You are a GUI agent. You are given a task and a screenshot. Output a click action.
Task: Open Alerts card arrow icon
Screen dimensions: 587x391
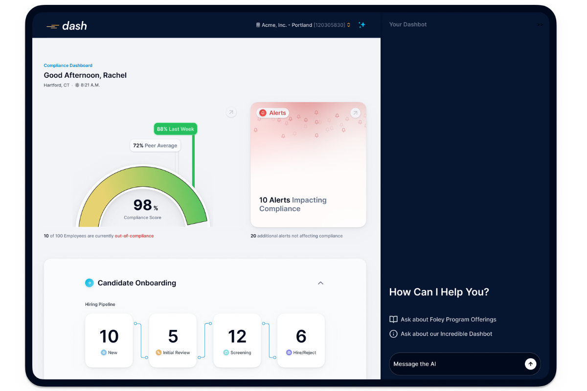tap(356, 113)
